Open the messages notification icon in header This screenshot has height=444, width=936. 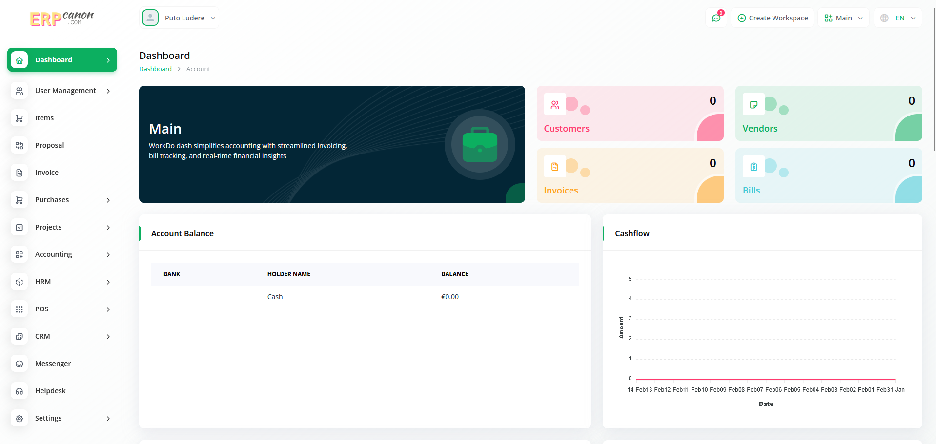point(716,18)
